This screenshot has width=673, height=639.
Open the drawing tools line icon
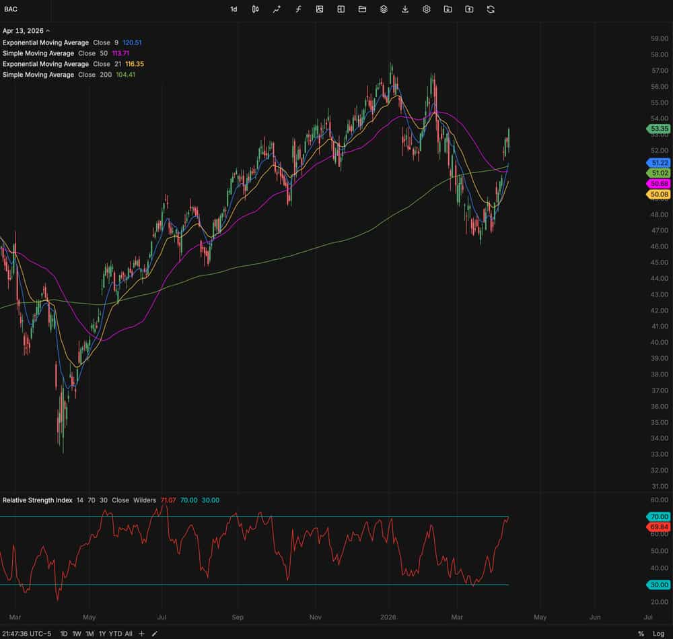(x=277, y=9)
